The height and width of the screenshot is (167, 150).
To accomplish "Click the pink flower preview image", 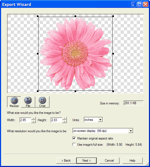I will tap(75, 54).
